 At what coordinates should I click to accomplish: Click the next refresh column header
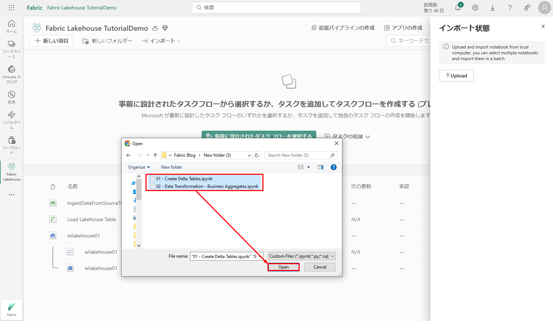tap(361, 186)
